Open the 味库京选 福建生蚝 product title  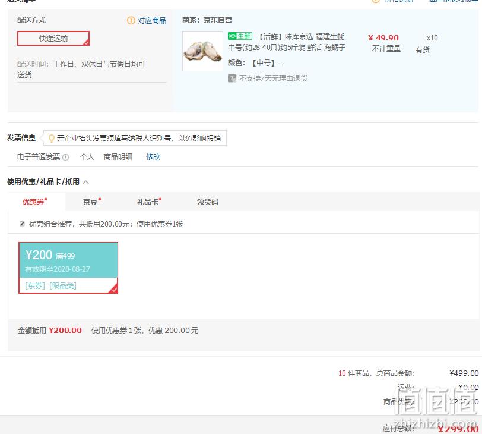287,42
